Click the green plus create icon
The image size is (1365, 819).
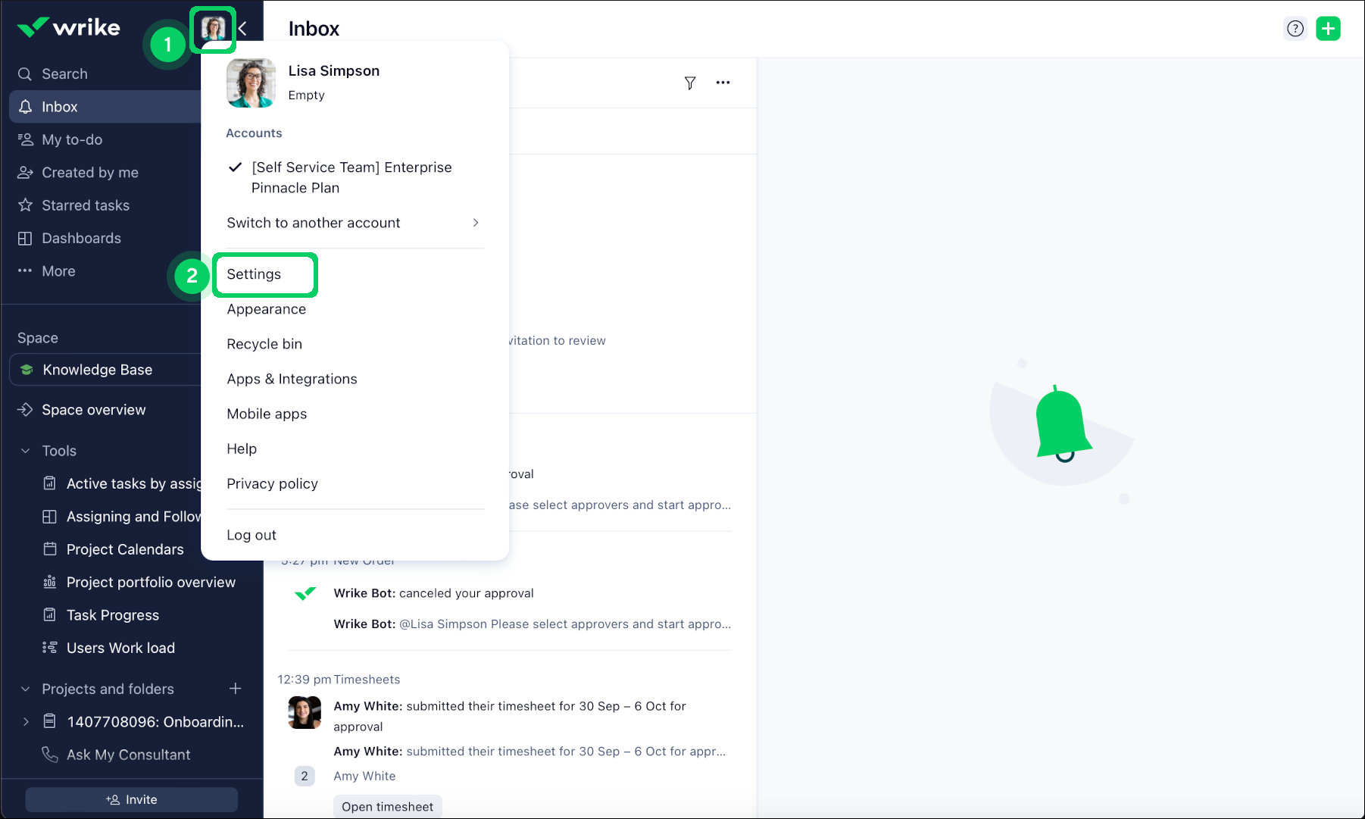(1329, 28)
